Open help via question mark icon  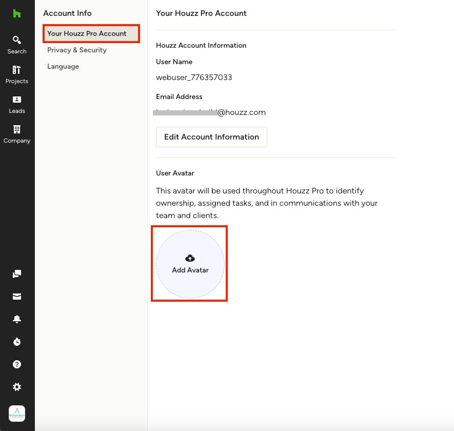coord(17,364)
